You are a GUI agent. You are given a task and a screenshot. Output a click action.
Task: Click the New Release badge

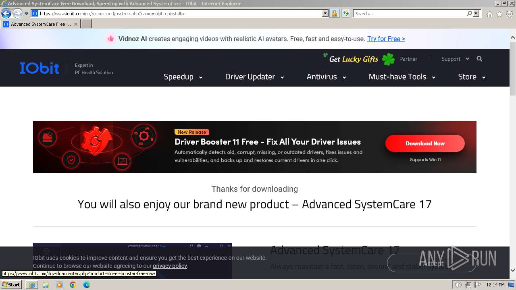click(x=192, y=132)
